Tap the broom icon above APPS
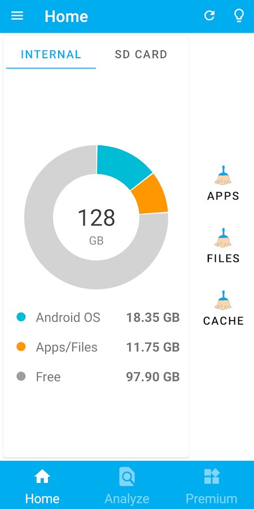 tap(223, 176)
